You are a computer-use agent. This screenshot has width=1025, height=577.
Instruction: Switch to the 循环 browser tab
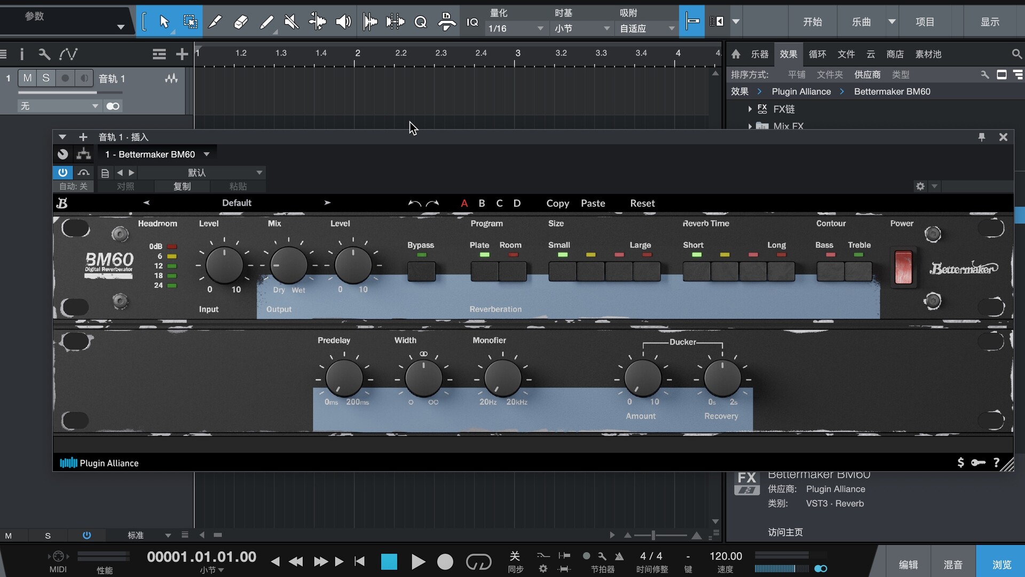click(x=817, y=54)
